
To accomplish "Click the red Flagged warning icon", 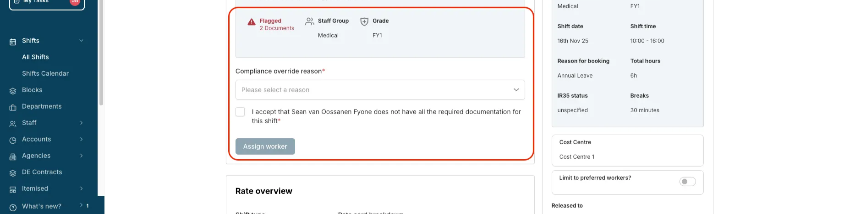I will click(x=252, y=22).
